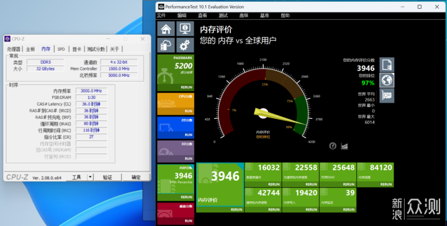Rerun the overall PASSMARK 5200 test
447x226 pixels.
click(186, 87)
